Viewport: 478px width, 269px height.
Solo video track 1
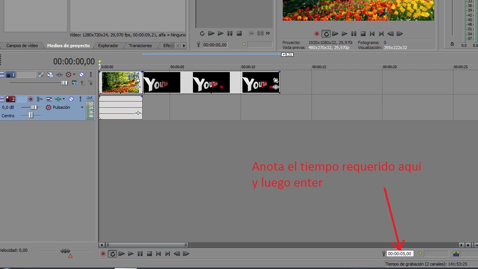click(91, 75)
